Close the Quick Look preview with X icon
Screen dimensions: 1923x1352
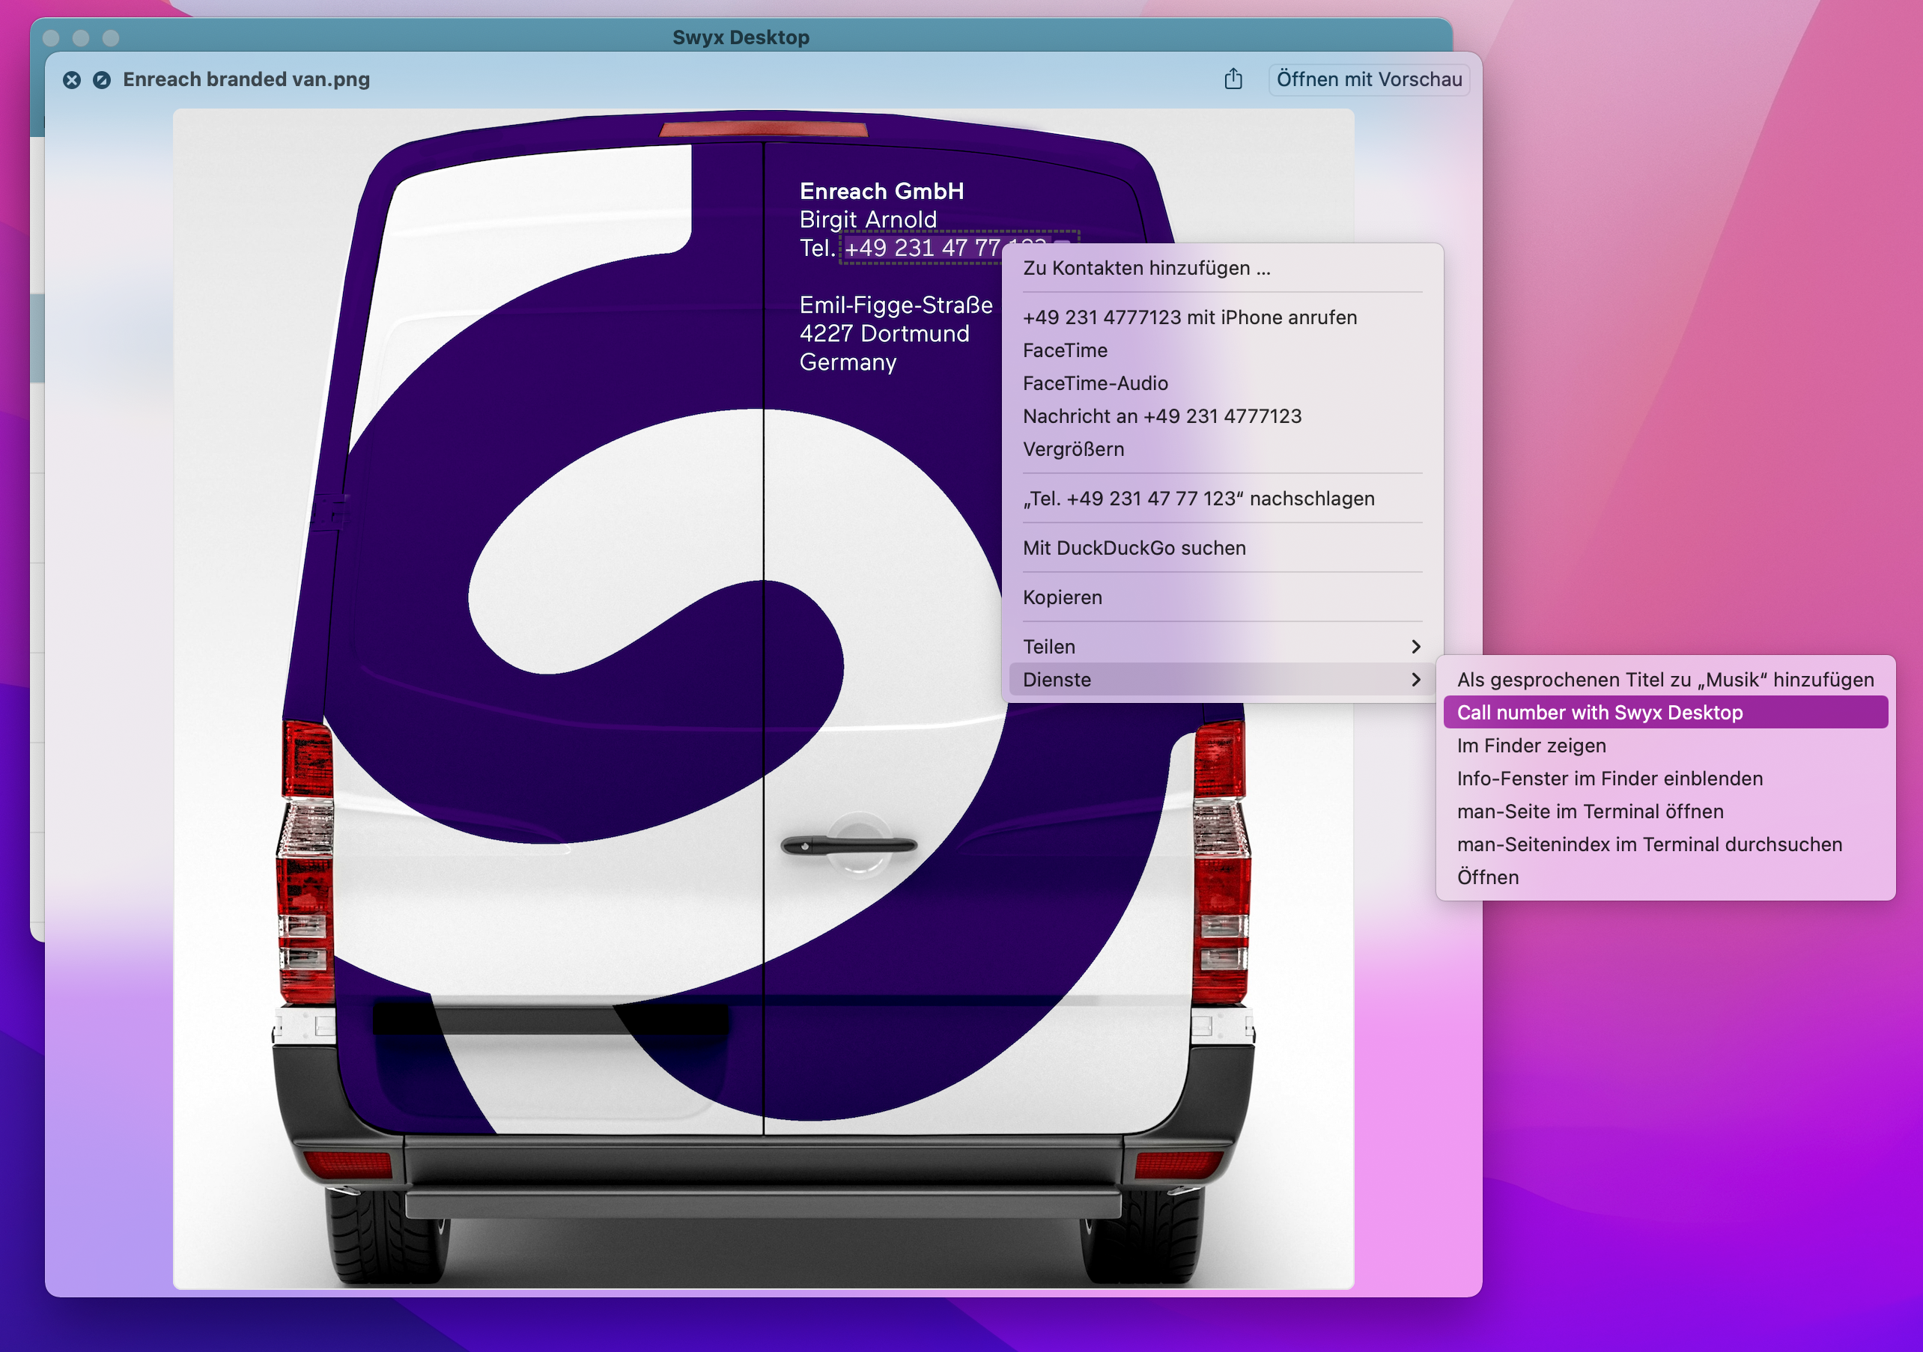[x=72, y=80]
